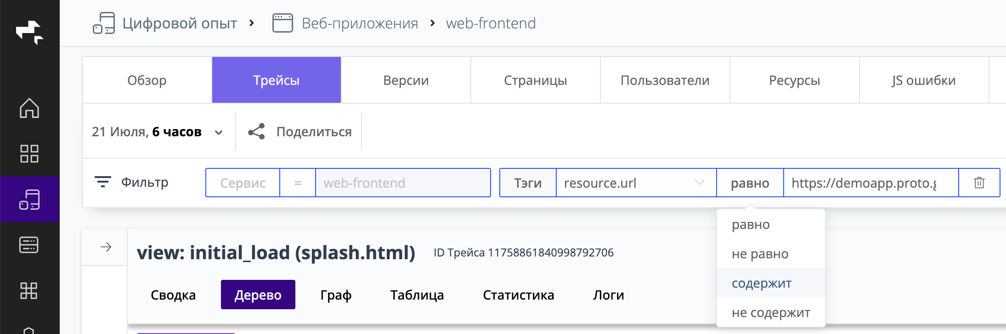Click the share icon
The width and height of the screenshot is (1006, 334).
tap(257, 132)
